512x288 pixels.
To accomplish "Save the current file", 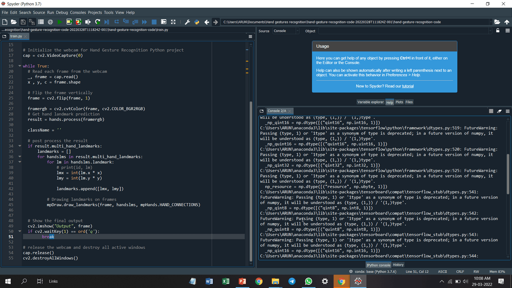I will (23, 22).
